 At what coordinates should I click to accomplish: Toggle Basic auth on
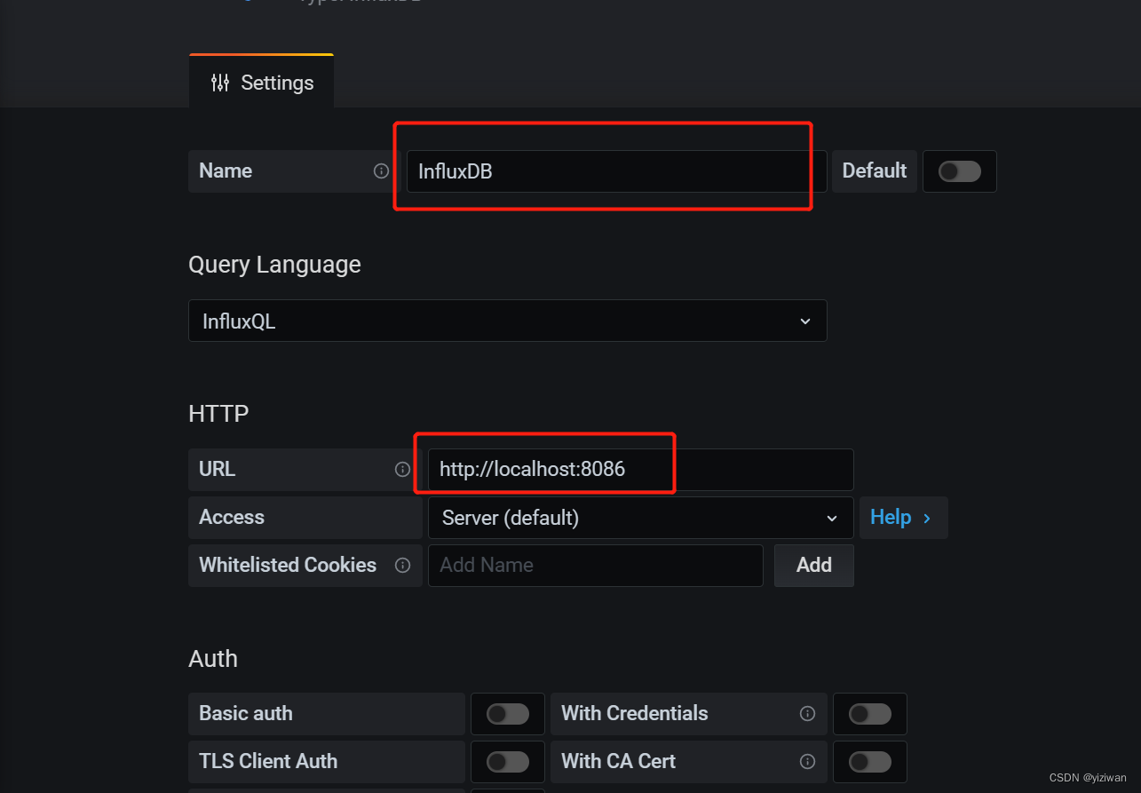tap(507, 713)
